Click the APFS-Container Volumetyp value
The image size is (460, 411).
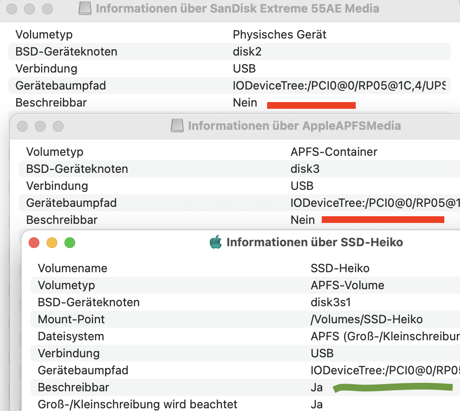tap(334, 152)
